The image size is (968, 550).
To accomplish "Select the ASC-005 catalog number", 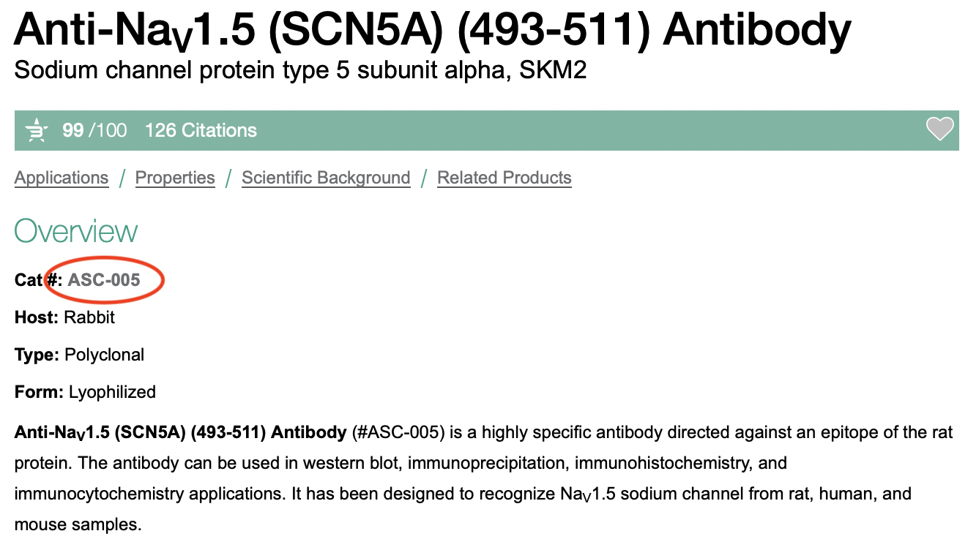I will pyautogui.click(x=104, y=279).
